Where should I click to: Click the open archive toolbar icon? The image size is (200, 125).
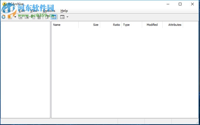coord(10,17)
